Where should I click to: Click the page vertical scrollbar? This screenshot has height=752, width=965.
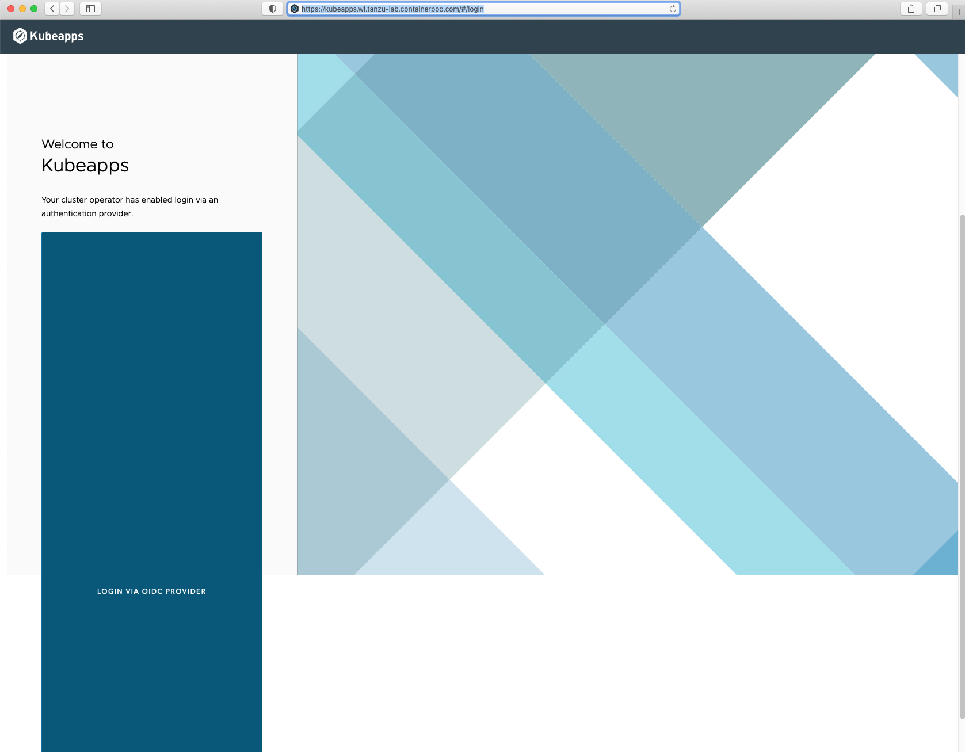962,466
